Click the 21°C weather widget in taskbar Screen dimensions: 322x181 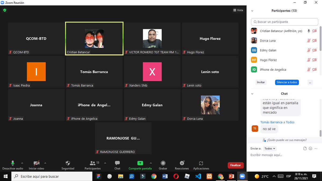tap(262, 176)
